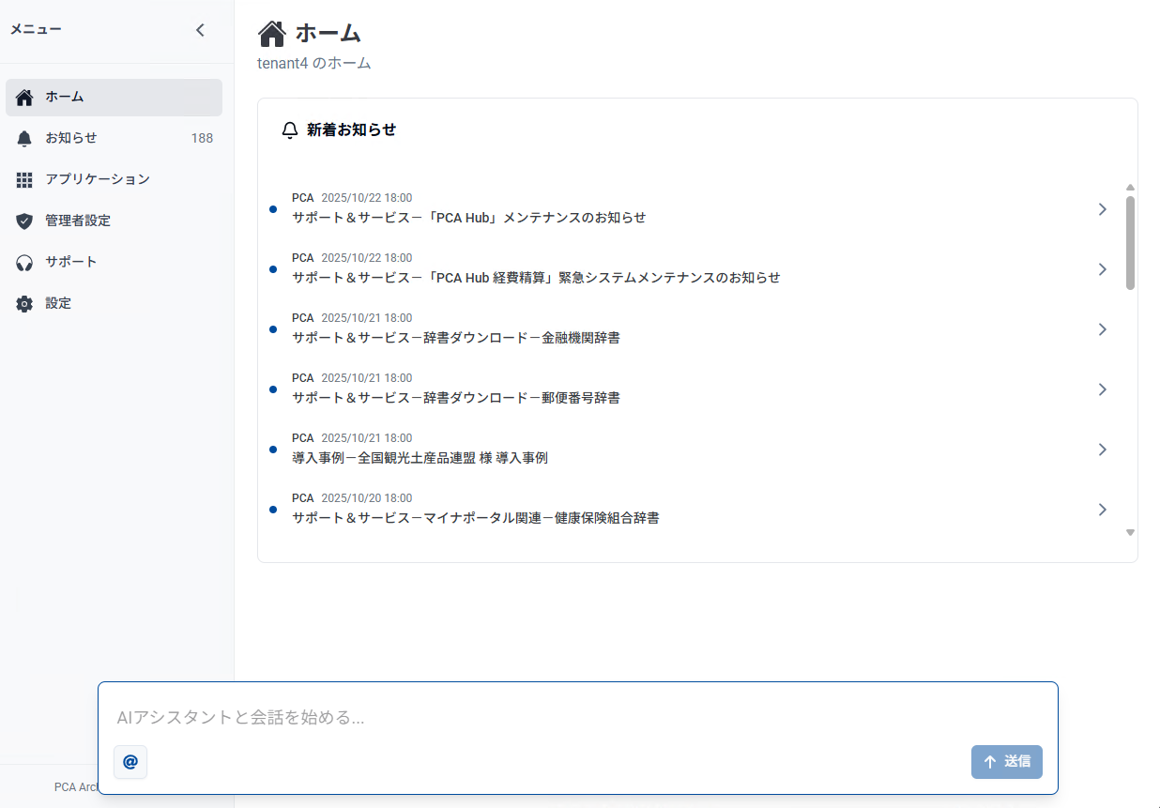
Task: Open chevron for 健康保険組合辞書 notice
Action: point(1103,510)
